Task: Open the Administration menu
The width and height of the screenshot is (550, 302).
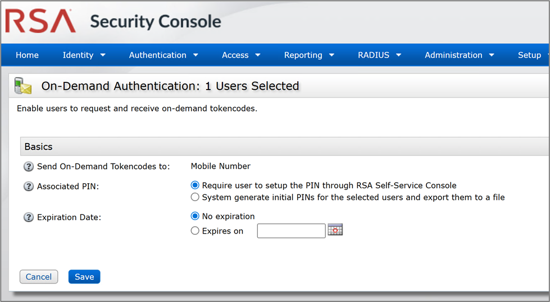Action: point(459,55)
